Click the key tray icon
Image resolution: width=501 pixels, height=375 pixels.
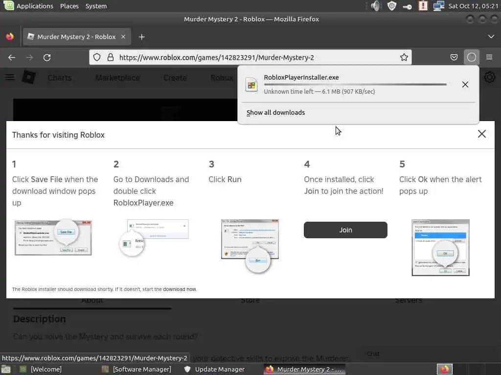point(407,6)
